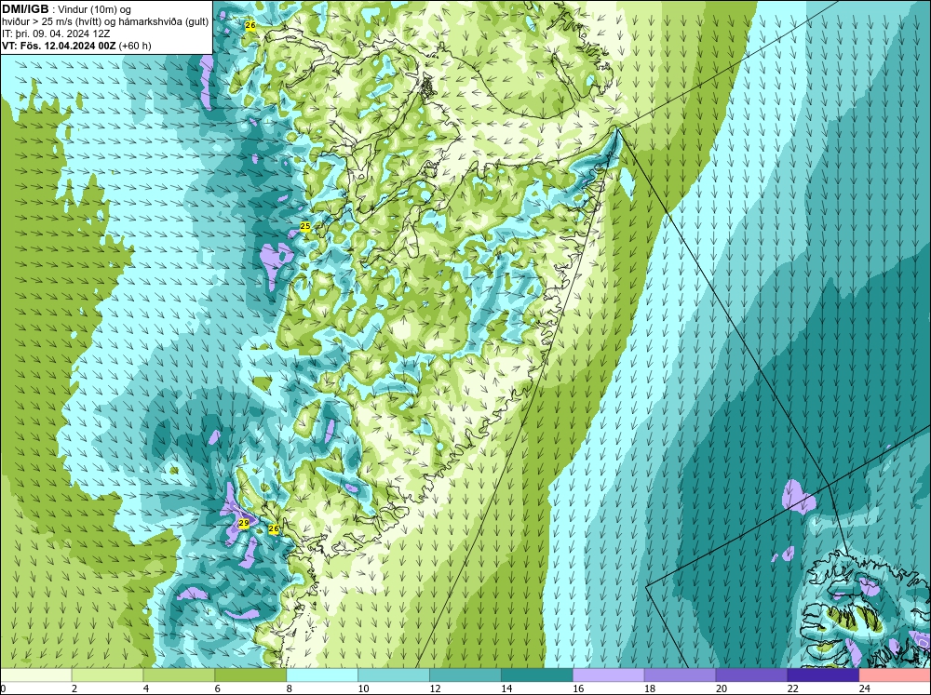Select the yellow 26 marker beside the 29 marker
Screen dimensions: 931x695
[274, 528]
